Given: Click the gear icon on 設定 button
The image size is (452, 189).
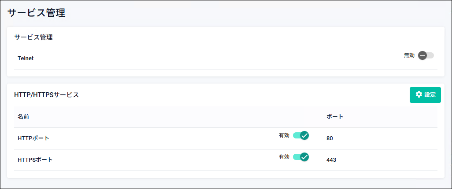Looking at the screenshot, I should pyautogui.click(x=419, y=94).
